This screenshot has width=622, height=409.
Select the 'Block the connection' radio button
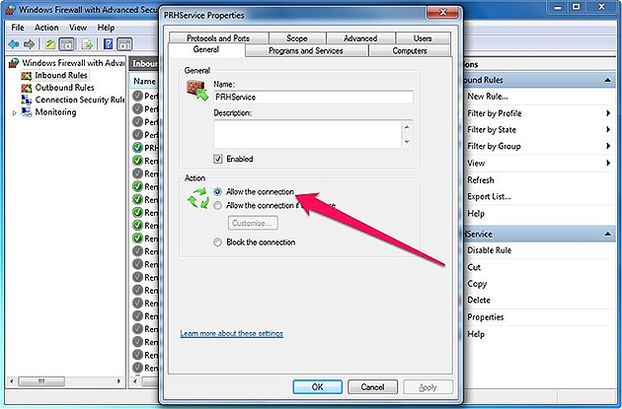pos(218,242)
